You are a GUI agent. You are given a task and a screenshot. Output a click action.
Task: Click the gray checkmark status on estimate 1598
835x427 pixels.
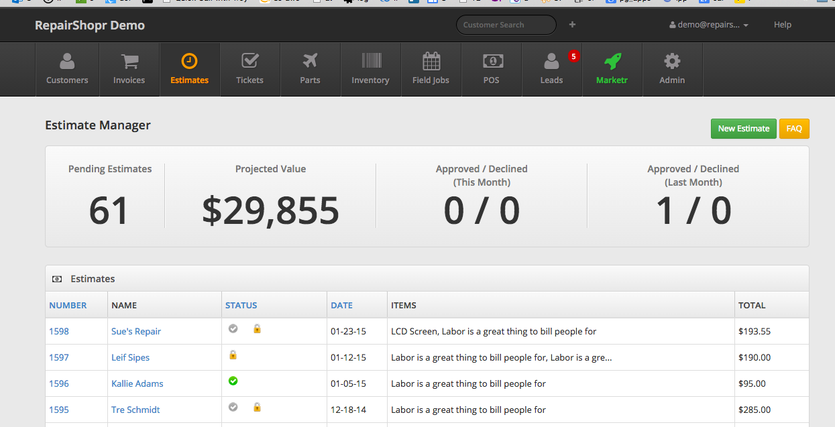point(233,328)
